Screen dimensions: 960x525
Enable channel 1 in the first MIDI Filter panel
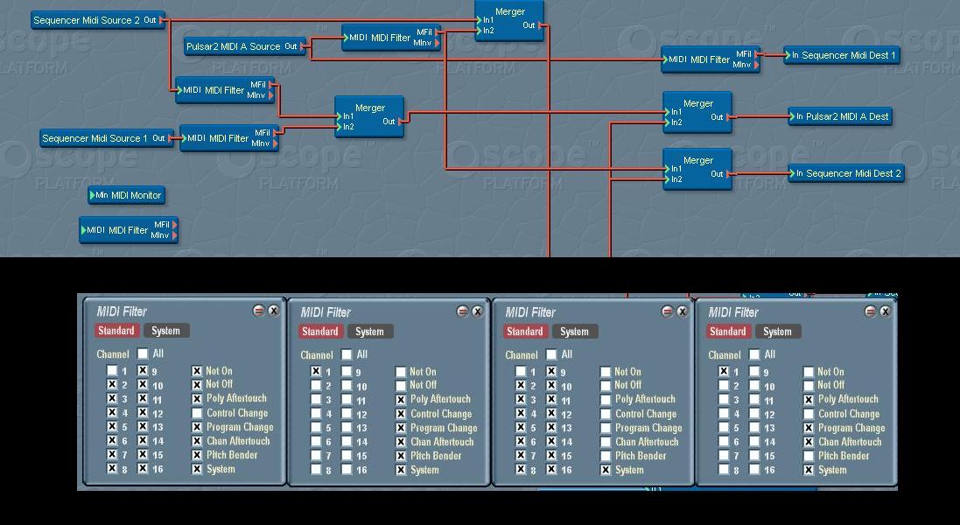pos(112,370)
